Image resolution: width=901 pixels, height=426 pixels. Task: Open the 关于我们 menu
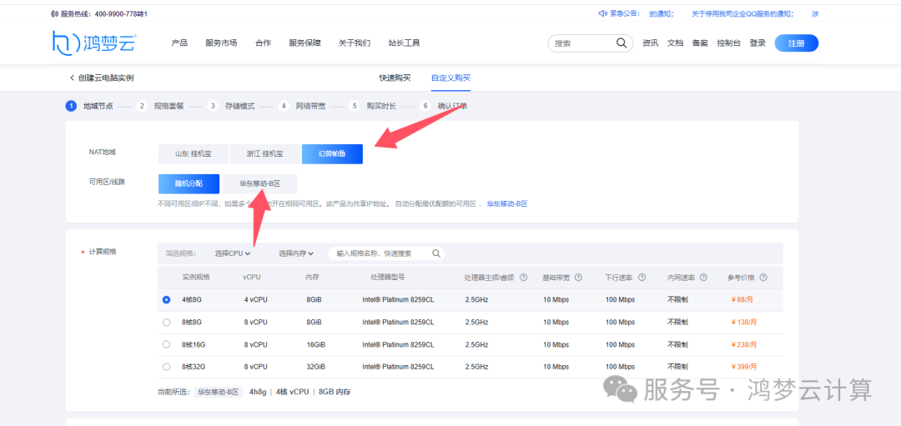355,43
